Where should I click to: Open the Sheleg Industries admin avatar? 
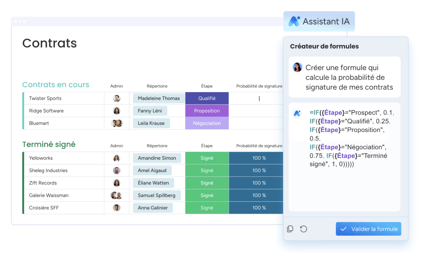pos(117,170)
